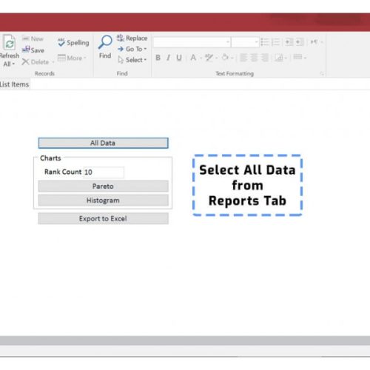Click the font name combo box
This screenshot has width=370, height=370.
click(x=192, y=42)
